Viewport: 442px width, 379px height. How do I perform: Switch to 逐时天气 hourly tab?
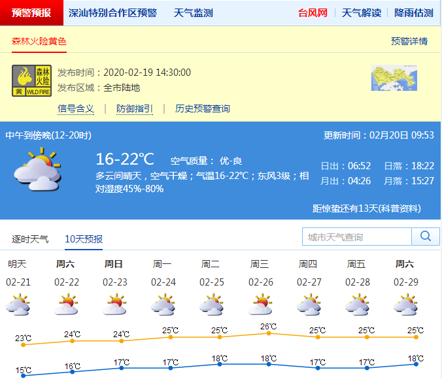click(30, 239)
